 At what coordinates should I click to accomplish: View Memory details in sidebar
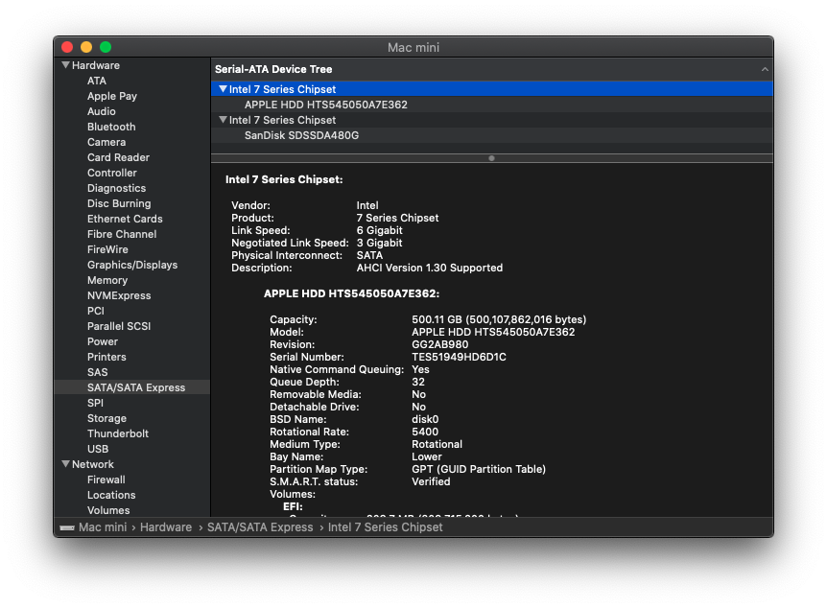click(x=107, y=280)
